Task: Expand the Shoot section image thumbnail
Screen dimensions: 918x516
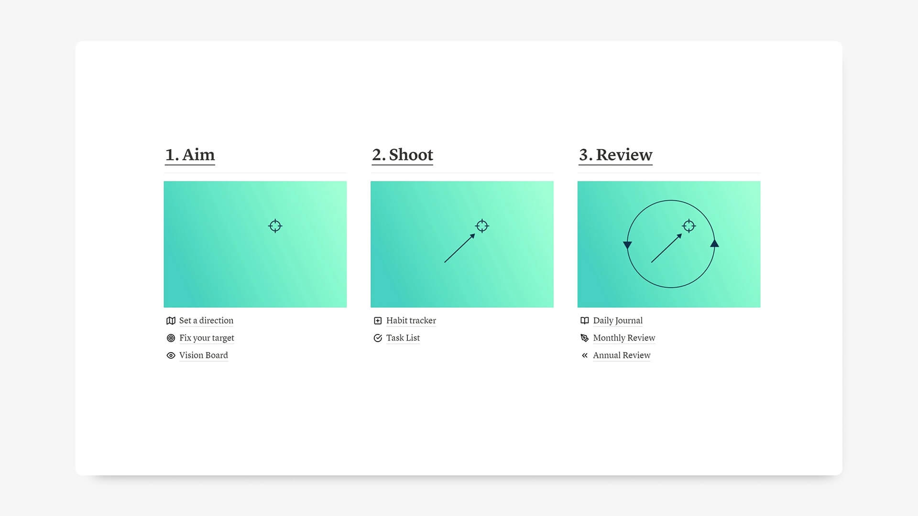Action: point(461,244)
